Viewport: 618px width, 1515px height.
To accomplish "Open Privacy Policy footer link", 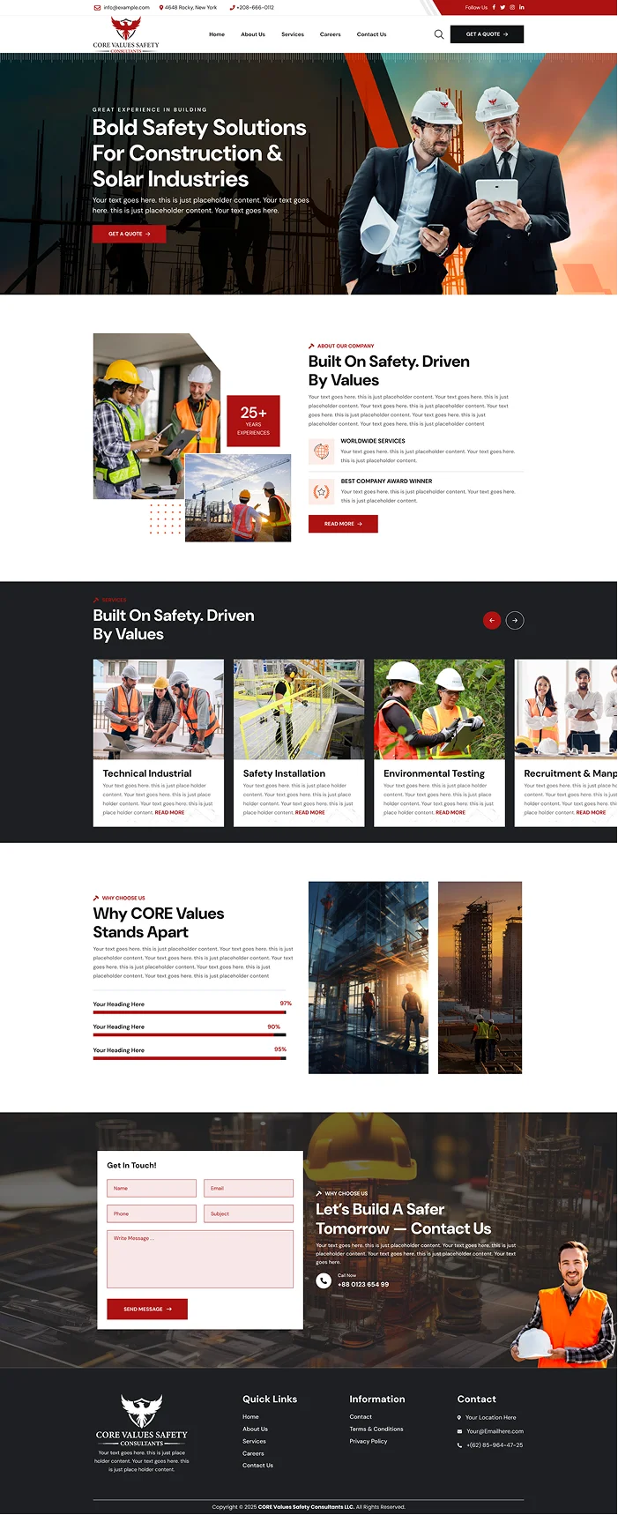I will pos(369,1441).
